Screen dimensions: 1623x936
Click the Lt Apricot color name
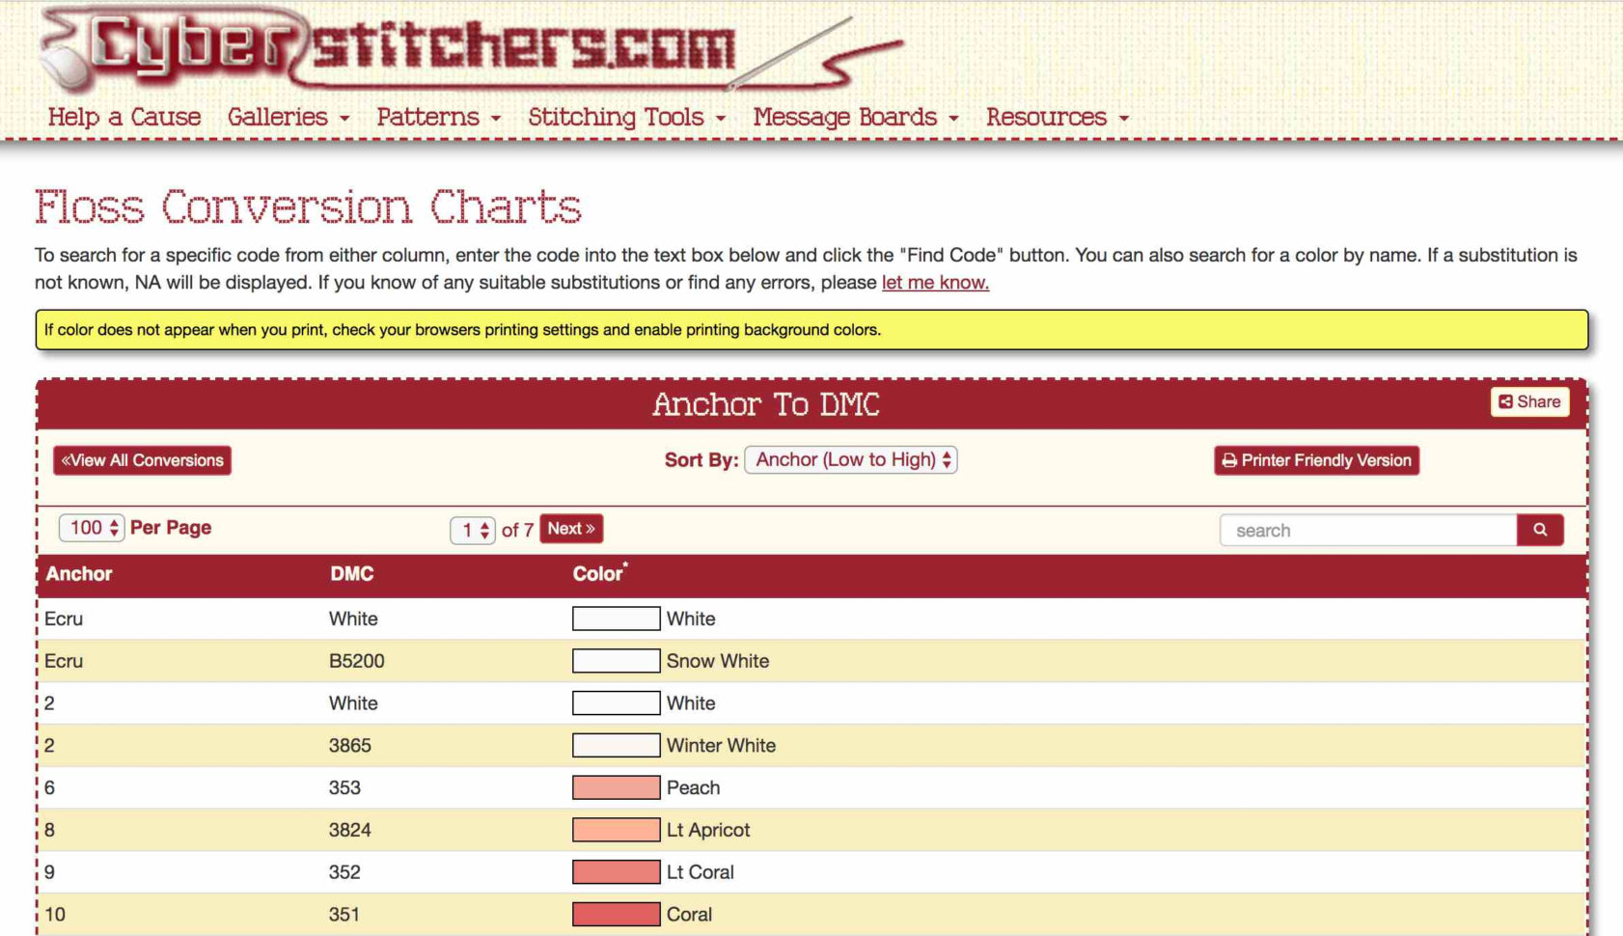click(x=708, y=830)
